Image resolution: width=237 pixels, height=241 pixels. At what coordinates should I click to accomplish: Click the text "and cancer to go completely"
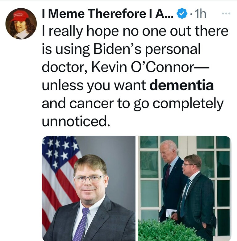[132, 104]
